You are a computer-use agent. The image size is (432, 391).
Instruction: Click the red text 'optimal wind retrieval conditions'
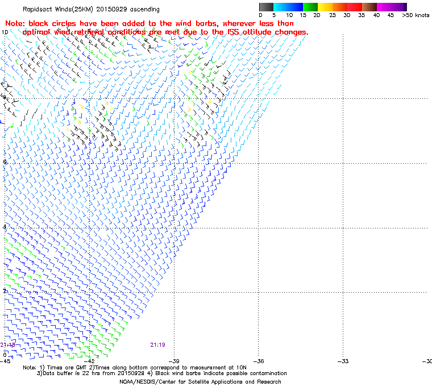pyautogui.click(x=84, y=32)
